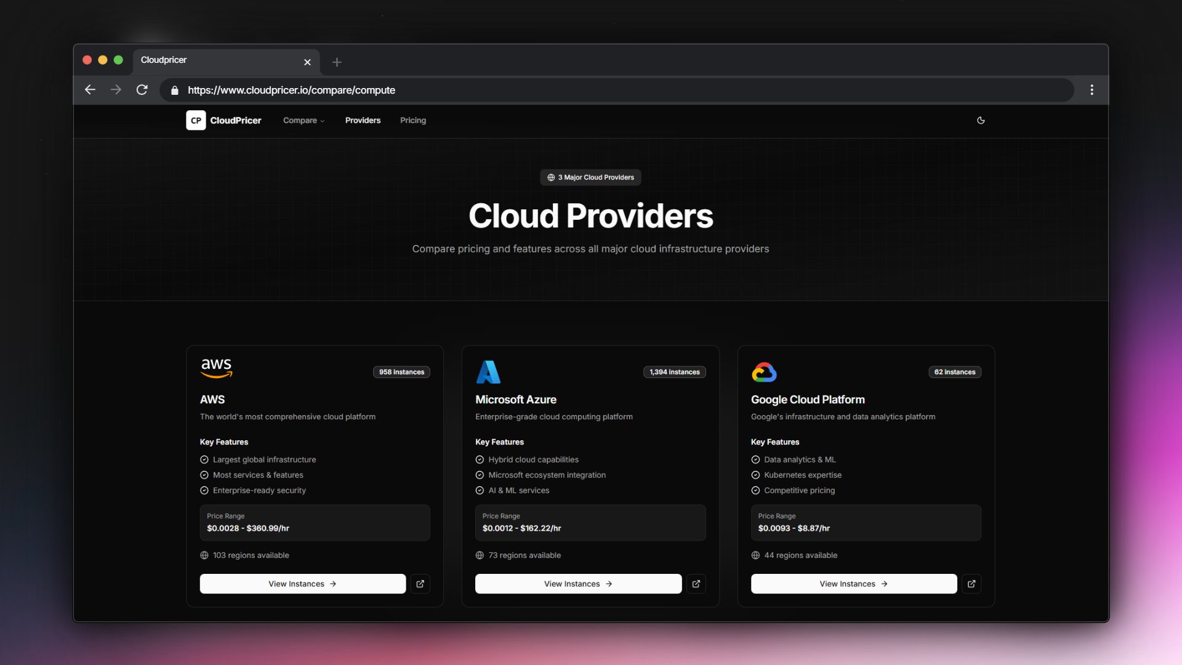The height and width of the screenshot is (665, 1182).
Task: Open the Pricing page
Action: [412, 120]
